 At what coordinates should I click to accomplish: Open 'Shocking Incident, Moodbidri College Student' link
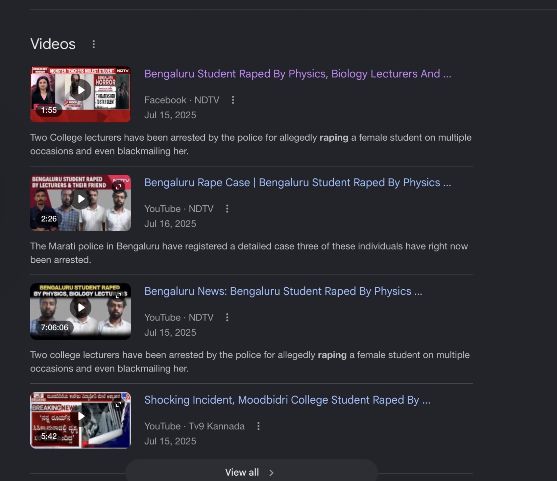(x=287, y=400)
